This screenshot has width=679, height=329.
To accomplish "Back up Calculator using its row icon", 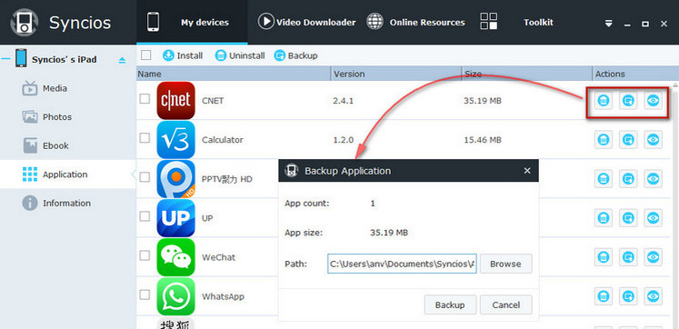I will click(x=628, y=139).
